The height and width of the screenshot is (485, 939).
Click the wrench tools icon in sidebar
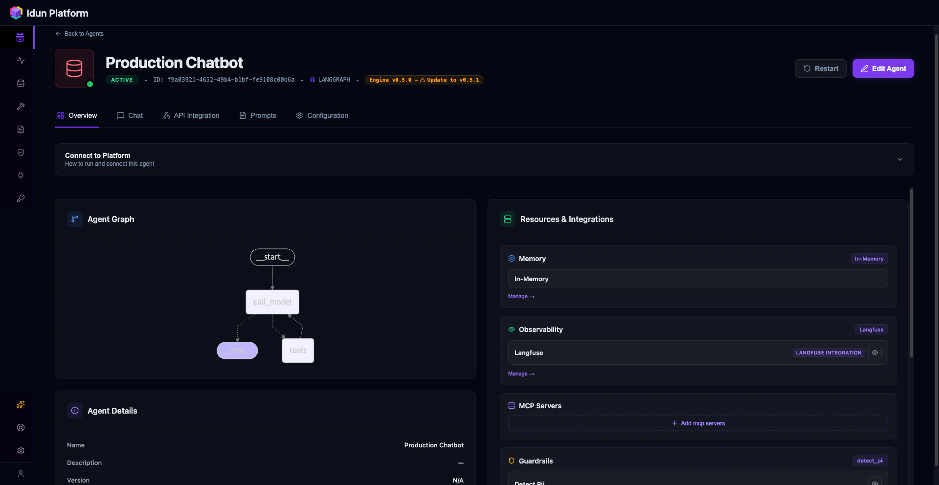pyautogui.click(x=21, y=107)
